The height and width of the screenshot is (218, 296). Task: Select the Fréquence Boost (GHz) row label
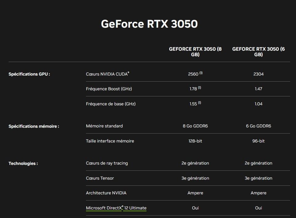coord(109,89)
